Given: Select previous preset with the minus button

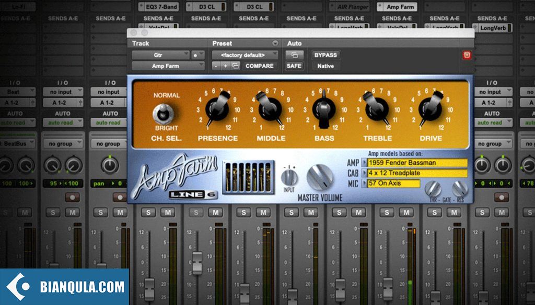Looking at the screenshot, I should click(216, 66).
